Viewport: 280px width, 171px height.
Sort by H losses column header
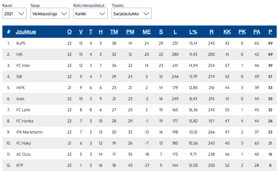[100, 32]
